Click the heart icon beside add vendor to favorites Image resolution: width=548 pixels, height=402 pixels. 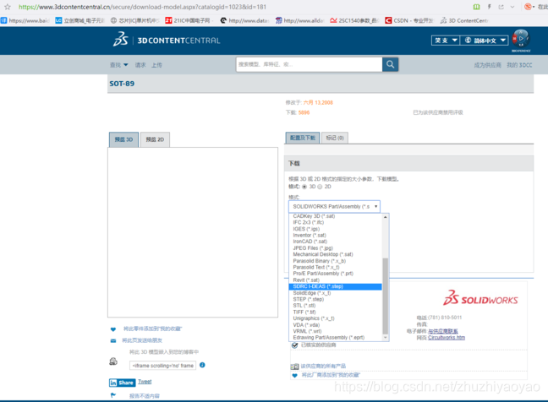[294, 376]
